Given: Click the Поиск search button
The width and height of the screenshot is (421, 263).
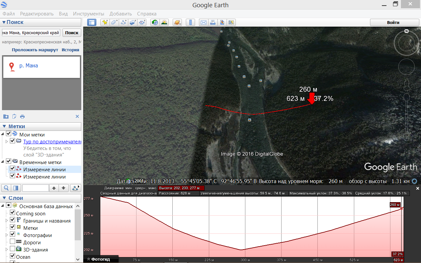Looking at the screenshot, I should pyautogui.click(x=72, y=33).
